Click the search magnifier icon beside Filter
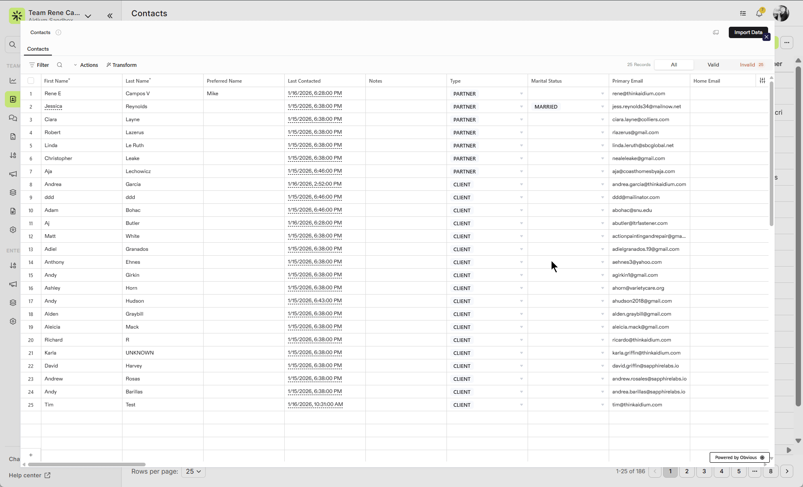The image size is (803, 487). click(60, 65)
